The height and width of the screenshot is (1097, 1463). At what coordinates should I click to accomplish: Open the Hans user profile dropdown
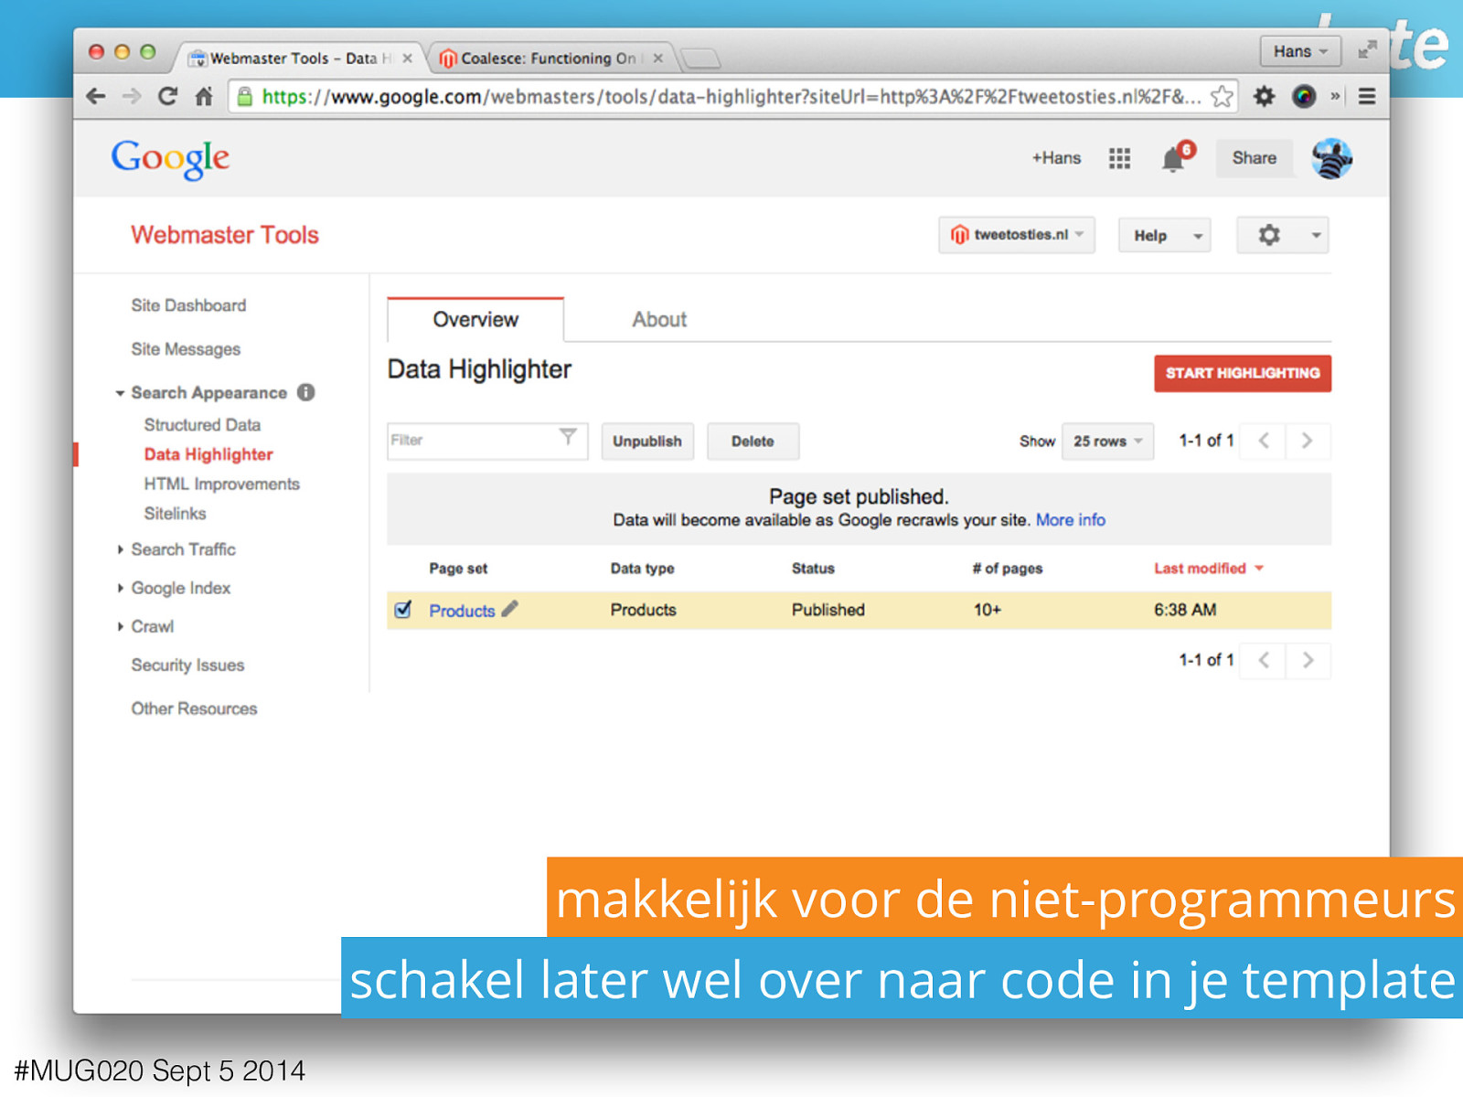pyautogui.click(x=1300, y=51)
